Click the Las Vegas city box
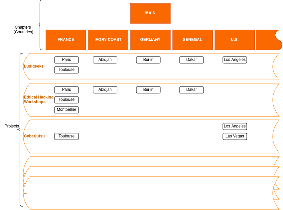The width and height of the screenshot is (283, 210). coord(235,136)
